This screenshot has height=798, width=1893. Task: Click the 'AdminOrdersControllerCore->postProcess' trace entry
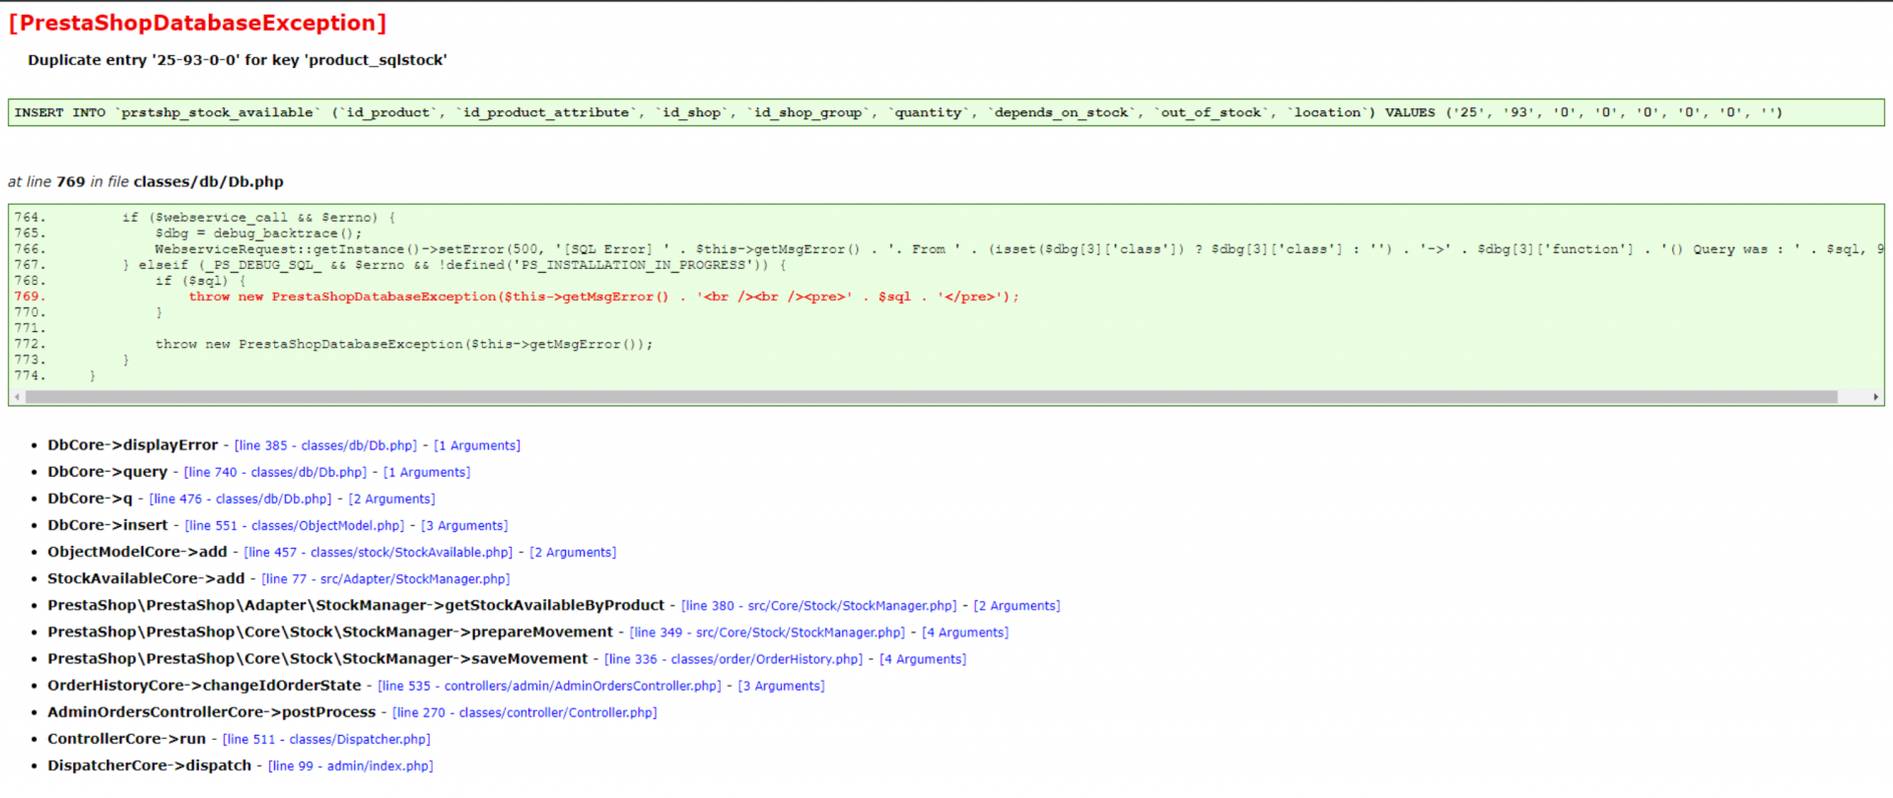click(x=212, y=711)
